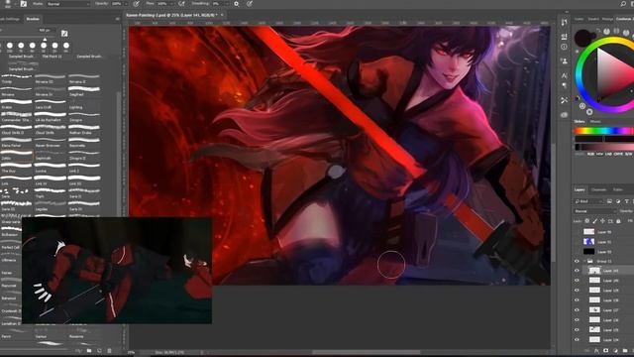
Task: Click brush settings icon beside size field
Action: coord(64,33)
